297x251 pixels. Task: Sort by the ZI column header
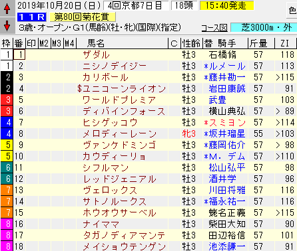(x=285, y=43)
